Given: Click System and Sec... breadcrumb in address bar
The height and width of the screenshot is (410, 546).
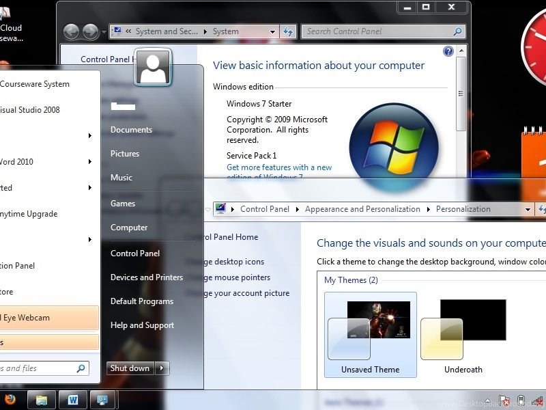Looking at the screenshot, I should [x=167, y=31].
